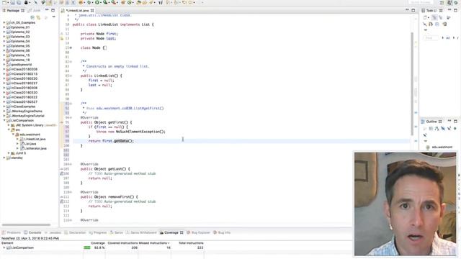Click the editor vertical scrollbar
This screenshot has width=461, height=259.
coord(412,83)
